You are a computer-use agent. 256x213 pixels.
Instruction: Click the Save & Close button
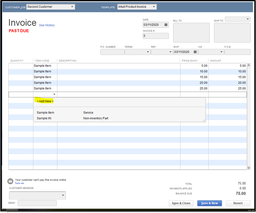181,203
